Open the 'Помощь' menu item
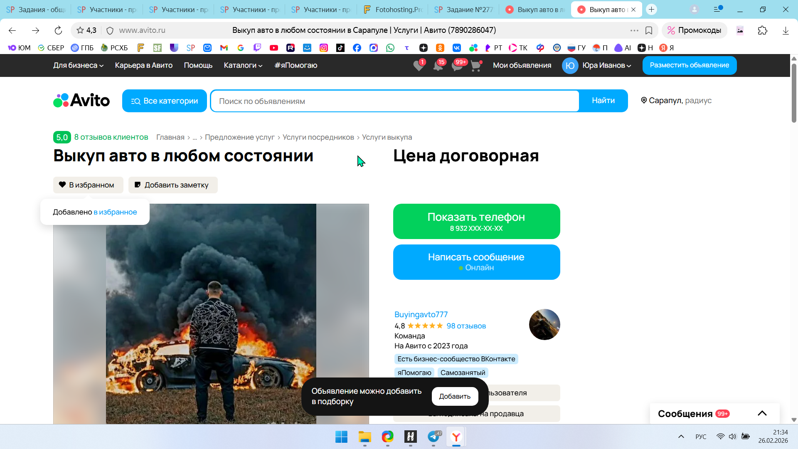The height and width of the screenshot is (449, 798). click(x=198, y=65)
